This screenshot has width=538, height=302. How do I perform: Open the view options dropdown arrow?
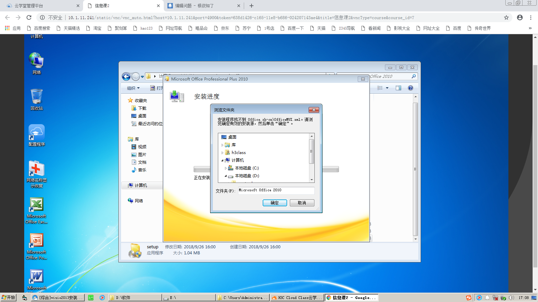[387, 88]
